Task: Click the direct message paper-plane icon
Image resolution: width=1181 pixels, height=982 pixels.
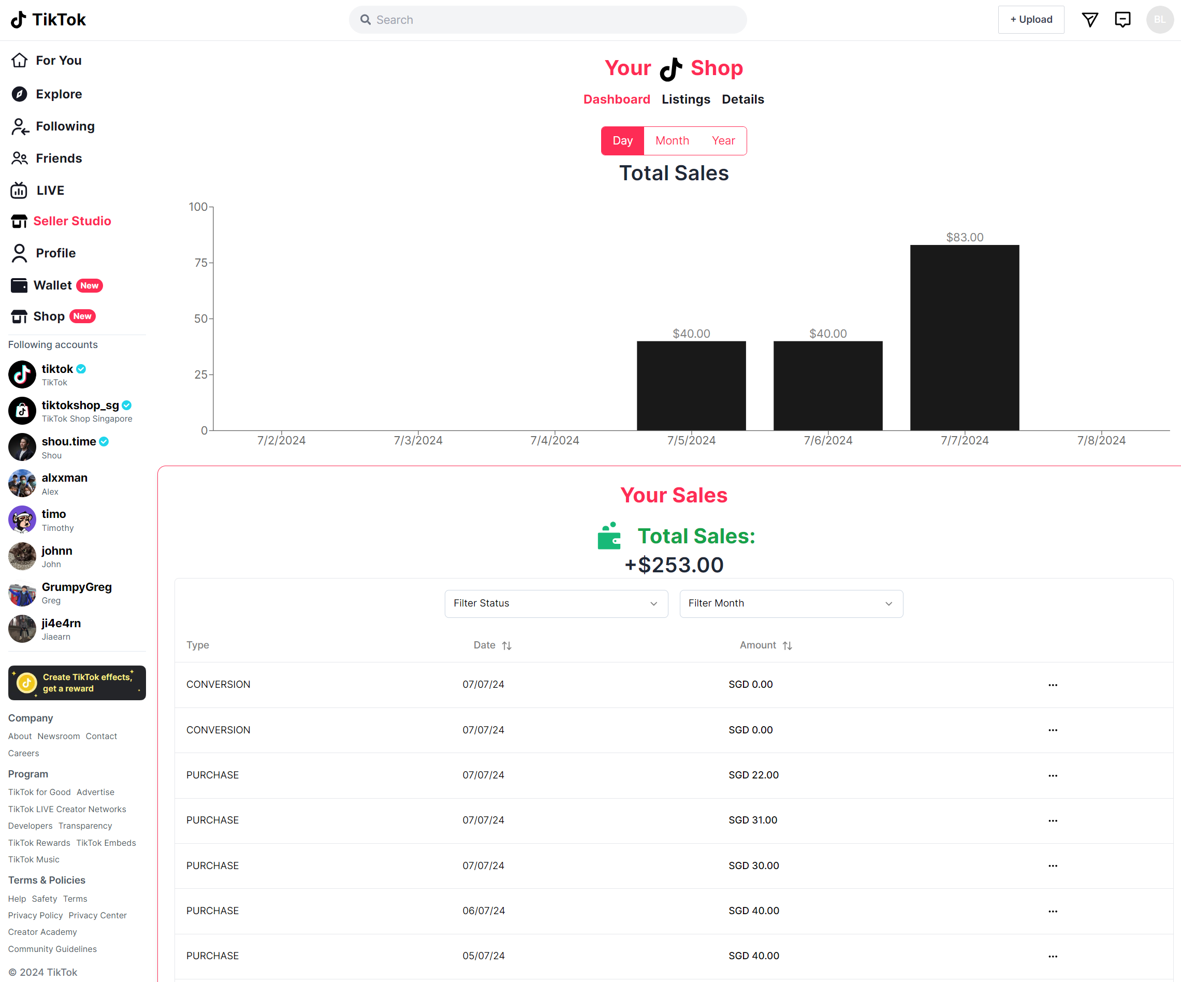Action: [x=1090, y=19]
